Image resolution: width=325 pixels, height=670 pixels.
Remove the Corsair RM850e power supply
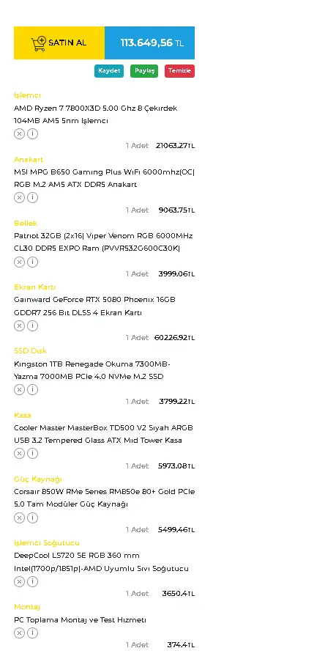pyautogui.click(x=19, y=518)
